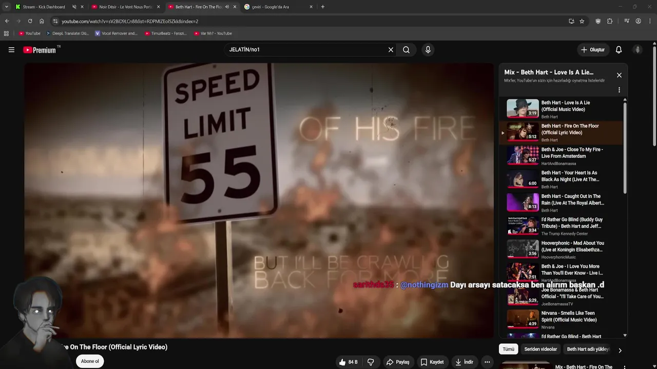Click the playlist panel scrollbar
The width and height of the screenshot is (657, 369).
(625, 148)
